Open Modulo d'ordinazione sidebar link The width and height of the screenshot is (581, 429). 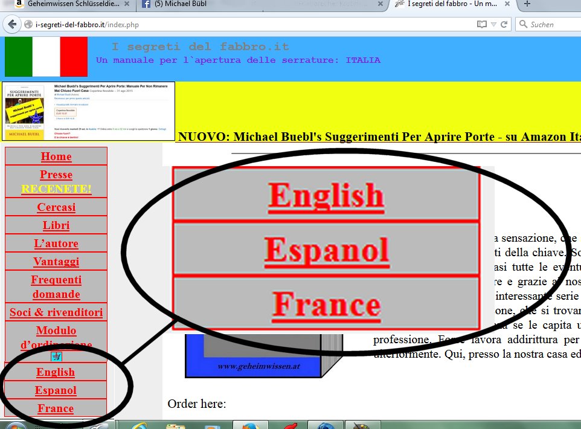point(56,337)
